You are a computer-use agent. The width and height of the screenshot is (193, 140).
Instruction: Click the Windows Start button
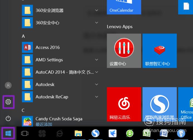pyautogui.click(x=8, y=134)
